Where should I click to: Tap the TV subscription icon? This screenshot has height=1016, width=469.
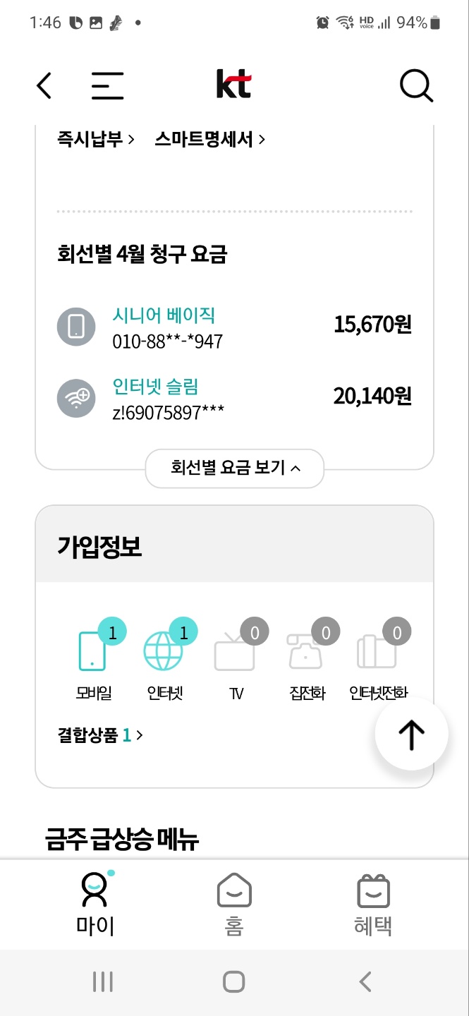(235, 651)
